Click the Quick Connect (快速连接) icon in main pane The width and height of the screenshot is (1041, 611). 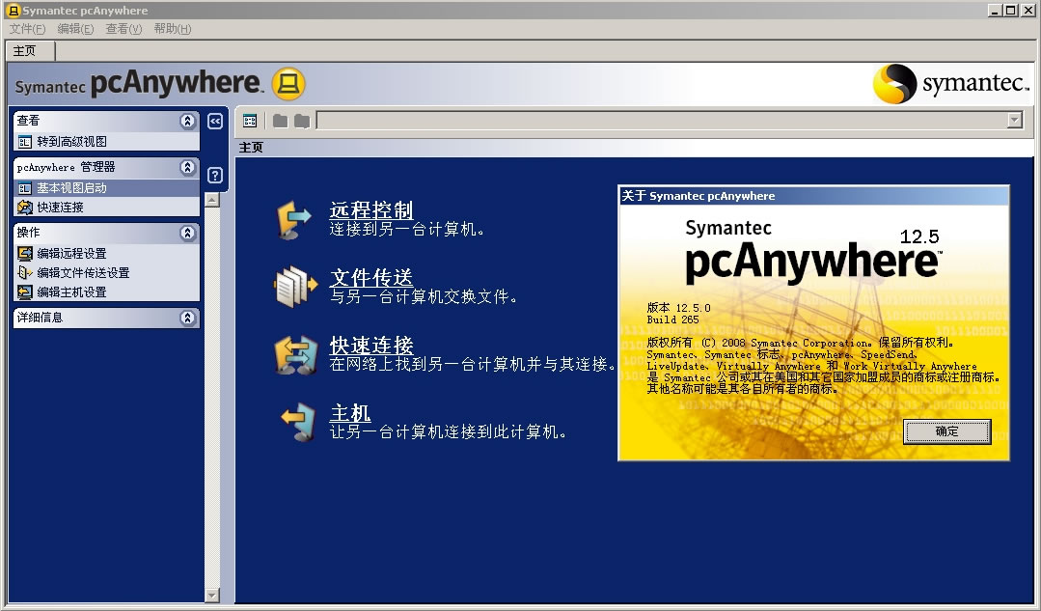pyautogui.click(x=293, y=354)
